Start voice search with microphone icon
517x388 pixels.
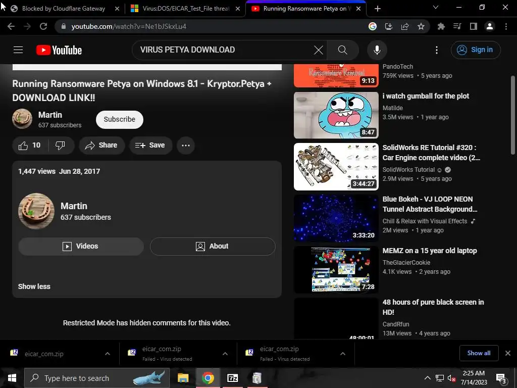click(x=377, y=50)
